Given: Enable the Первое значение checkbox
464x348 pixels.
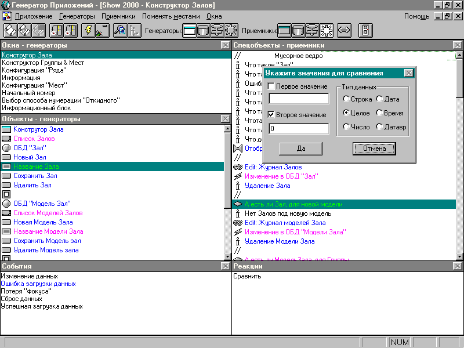Looking at the screenshot, I should (x=272, y=86).
